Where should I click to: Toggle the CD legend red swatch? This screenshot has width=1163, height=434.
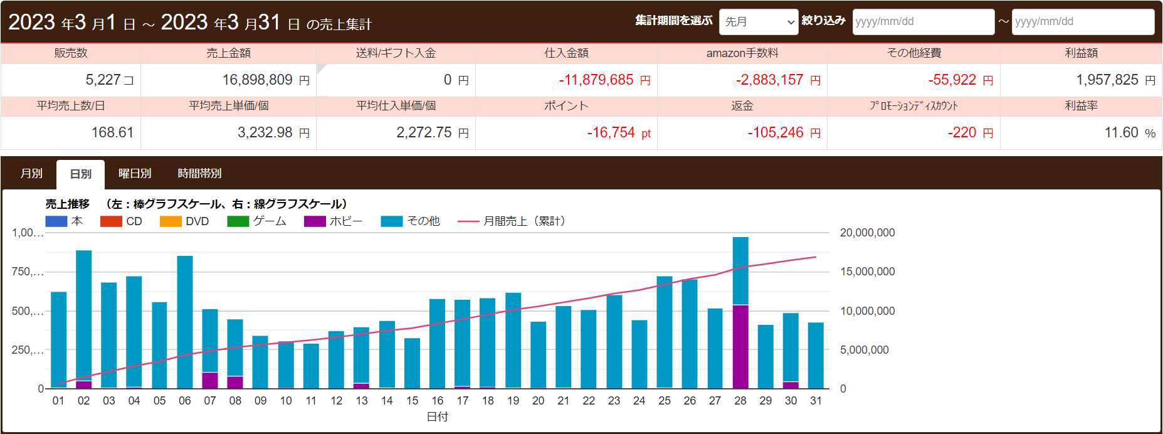click(111, 221)
